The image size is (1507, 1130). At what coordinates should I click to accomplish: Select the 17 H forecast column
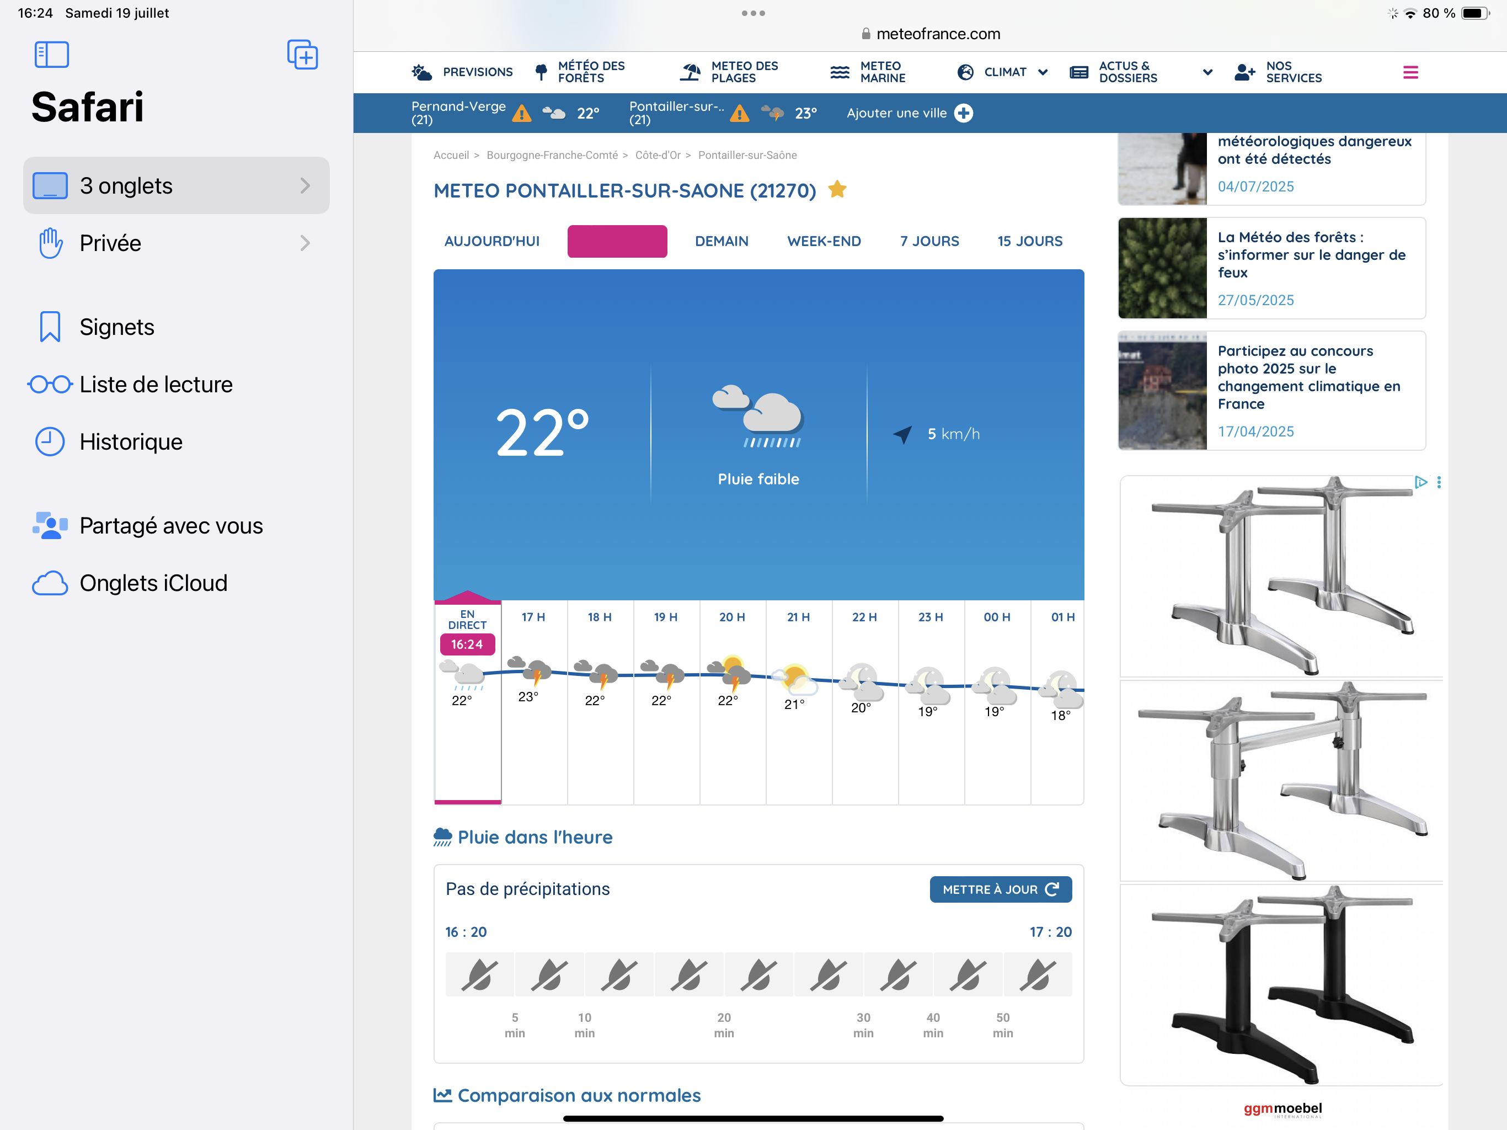(534, 702)
